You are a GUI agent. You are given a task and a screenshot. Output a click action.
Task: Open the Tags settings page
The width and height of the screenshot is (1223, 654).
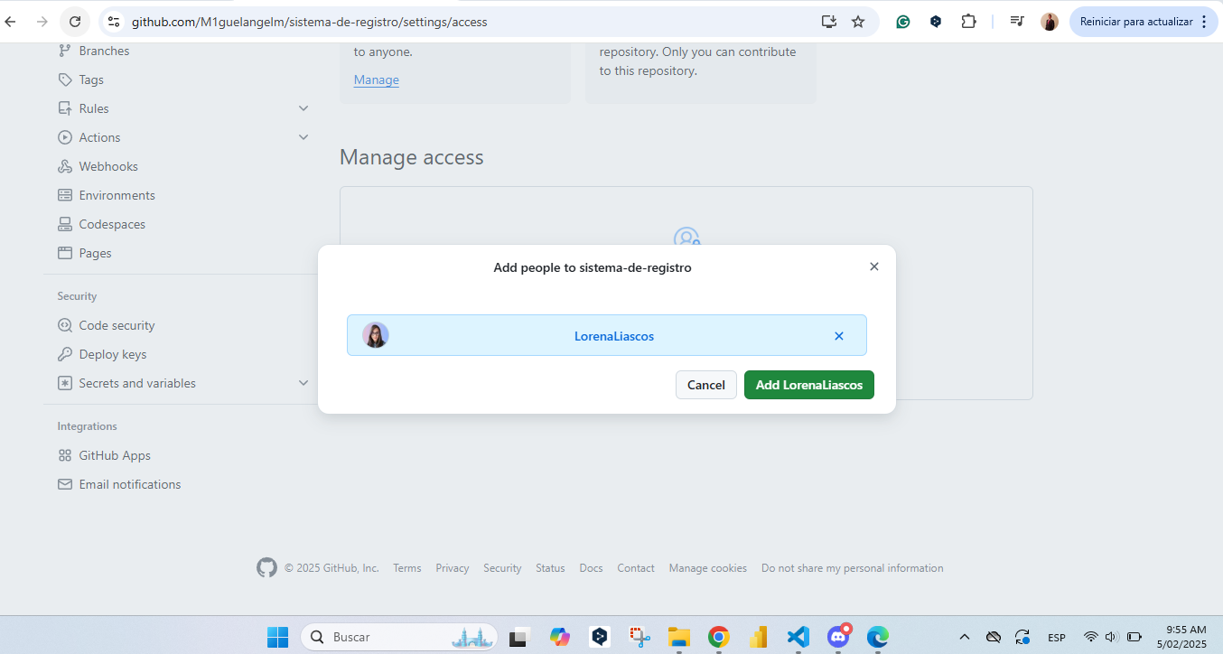tap(91, 79)
